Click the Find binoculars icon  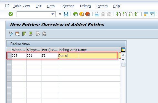tap(103, 14)
